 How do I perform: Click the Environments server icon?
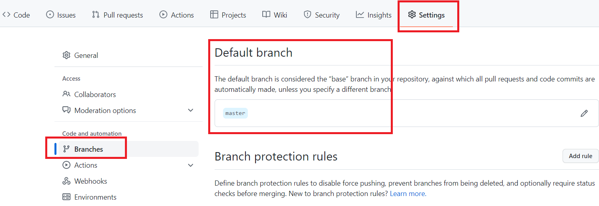point(66,197)
